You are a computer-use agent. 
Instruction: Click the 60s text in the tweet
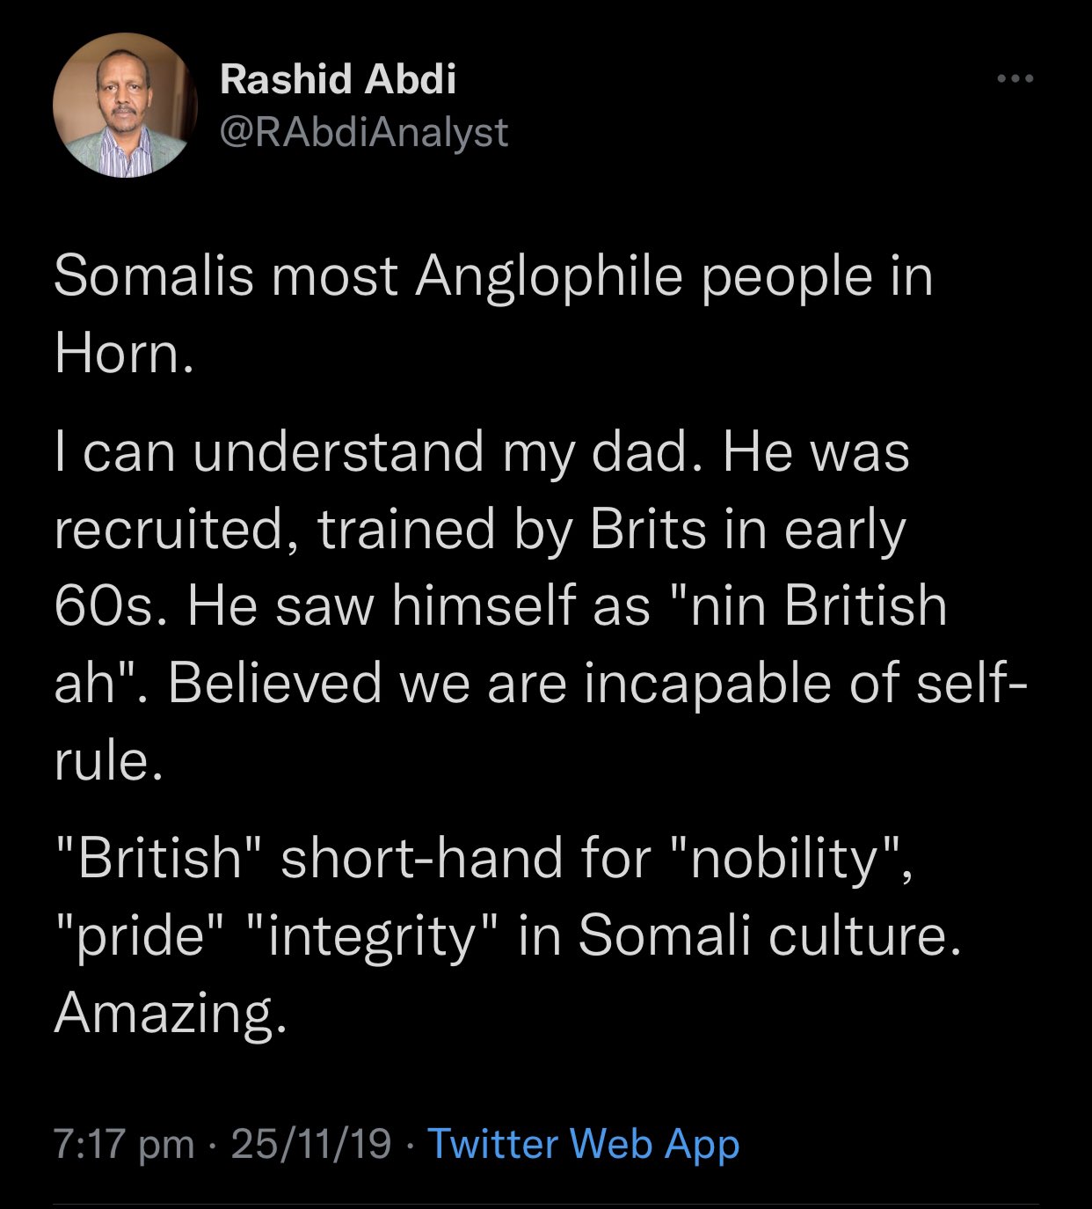tap(106, 607)
